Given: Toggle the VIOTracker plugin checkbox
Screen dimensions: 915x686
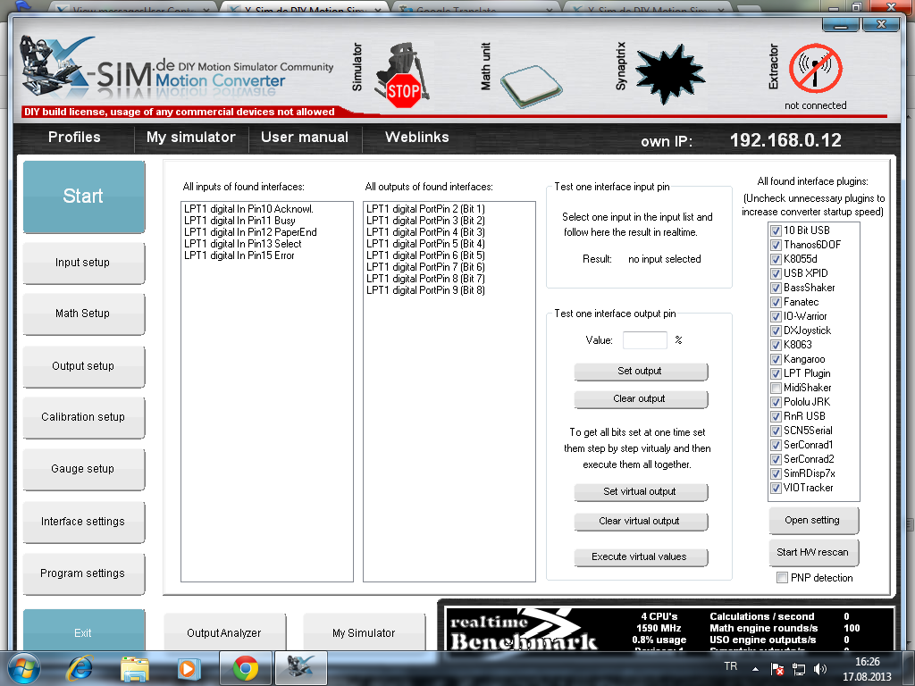Looking at the screenshot, I should tap(776, 488).
